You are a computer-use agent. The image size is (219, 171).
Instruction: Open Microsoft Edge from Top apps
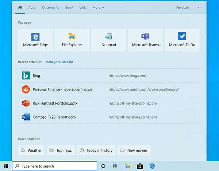35,40
